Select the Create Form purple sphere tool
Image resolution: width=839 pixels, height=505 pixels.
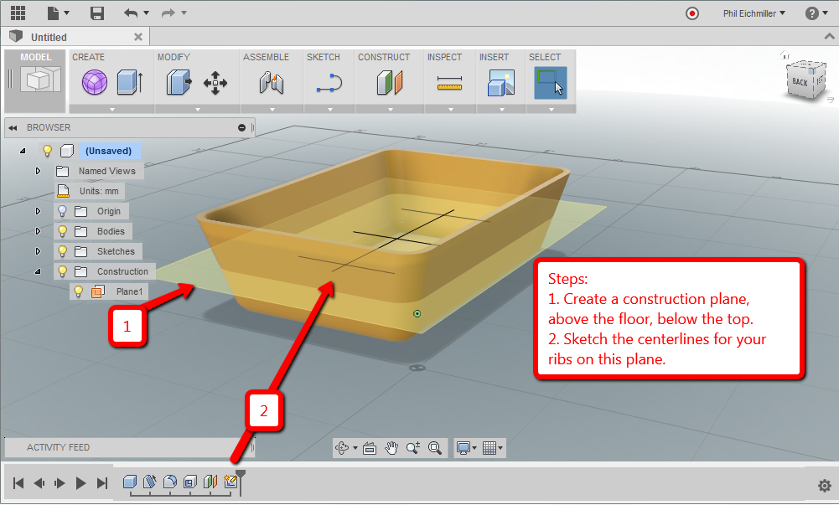click(95, 83)
